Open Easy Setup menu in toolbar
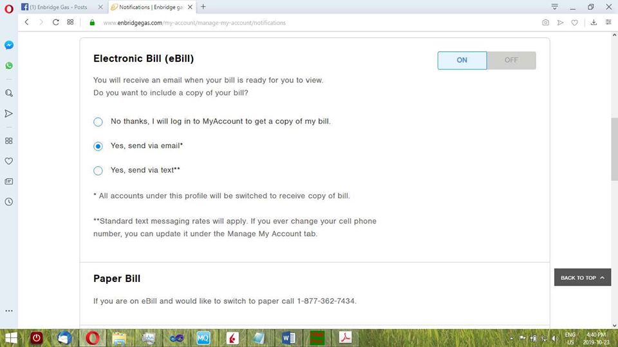The image size is (618, 347). [x=608, y=23]
